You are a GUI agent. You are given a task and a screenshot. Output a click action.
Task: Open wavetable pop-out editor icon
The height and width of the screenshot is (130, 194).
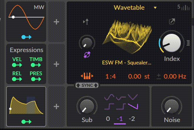click(172, 21)
